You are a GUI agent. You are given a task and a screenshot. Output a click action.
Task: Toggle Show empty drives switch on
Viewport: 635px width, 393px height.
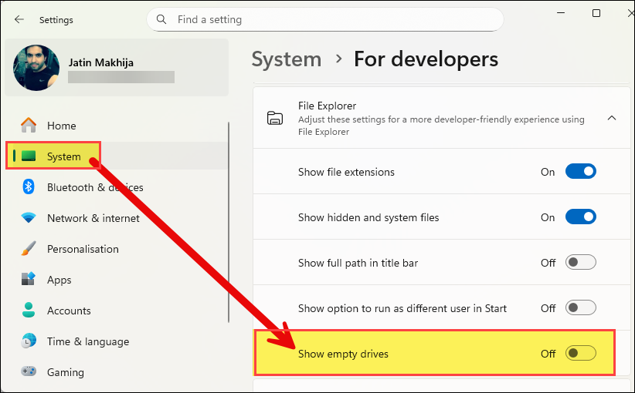pyautogui.click(x=580, y=354)
